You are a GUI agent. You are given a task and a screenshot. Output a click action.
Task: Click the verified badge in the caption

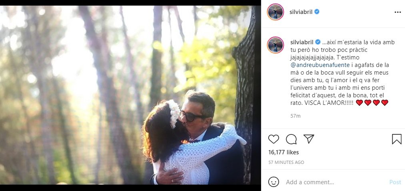318,42
